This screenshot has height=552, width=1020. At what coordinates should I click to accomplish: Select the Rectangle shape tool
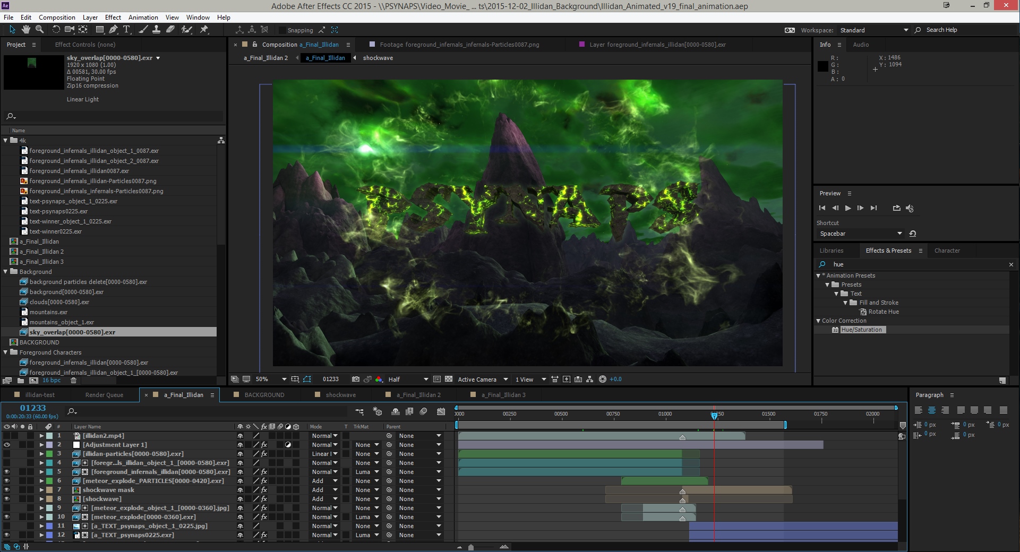[x=100, y=30]
